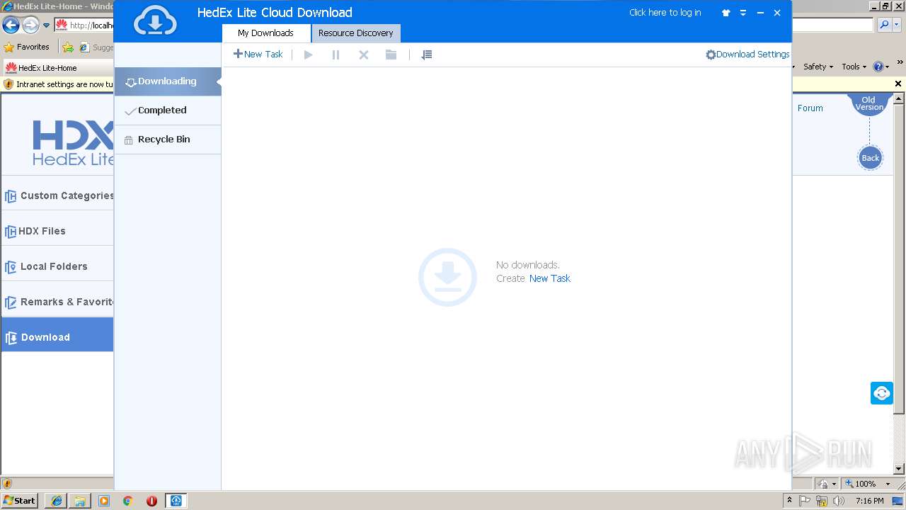The width and height of the screenshot is (906, 510).
Task: Click the IE search magnifier button
Action: pyautogui.click(x=883, y=25)
